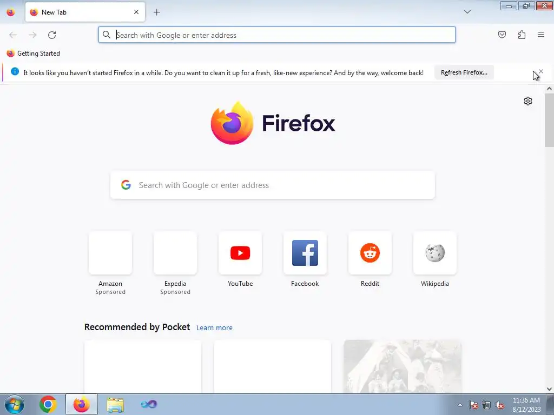Viewport: 554px width, 415px height.
Task: Click Learn more about Pocket
Action: (x=214, y=328)
